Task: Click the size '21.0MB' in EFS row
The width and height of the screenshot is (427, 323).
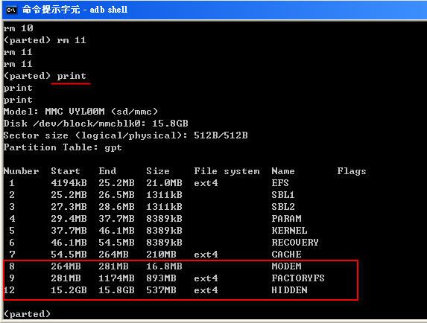Action: (x=164, y=183)
